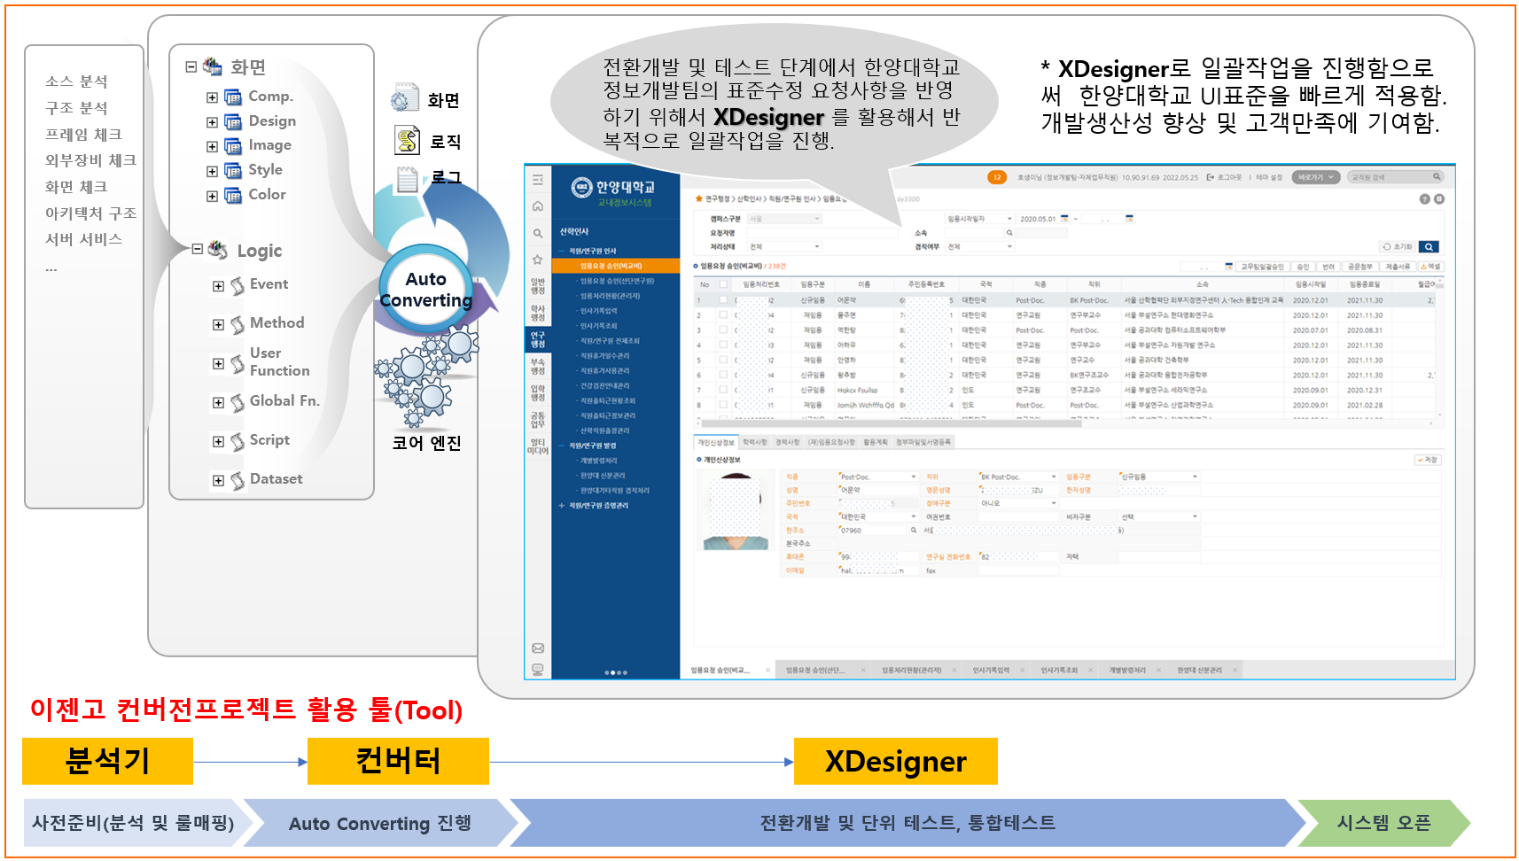The image size is (1519, 861).
Task: Click the monitor icon at sidebar bottom
Action: pos(538,670)
